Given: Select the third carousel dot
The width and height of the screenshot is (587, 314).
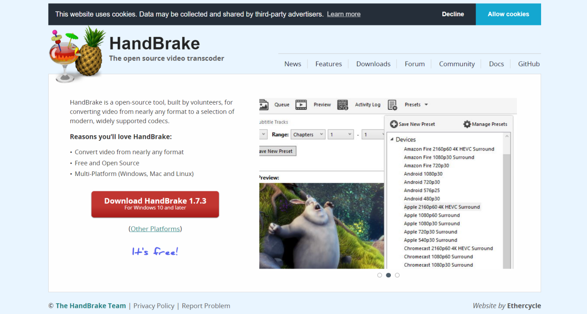Looking at the screenshot, I should pyautogui.click(x=397, y=275).
